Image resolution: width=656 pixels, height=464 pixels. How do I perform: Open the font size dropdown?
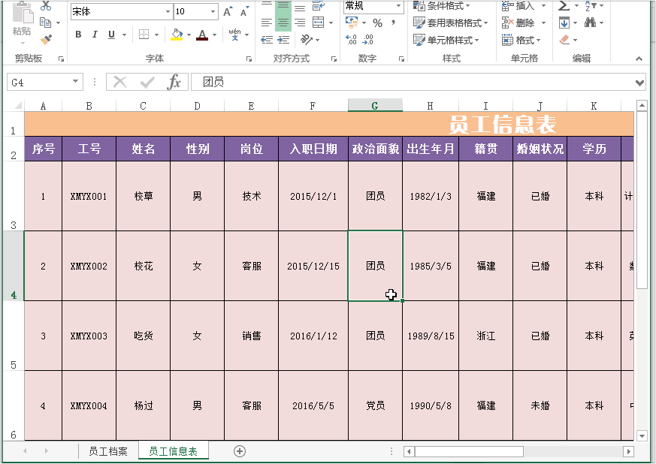point(213,12)
